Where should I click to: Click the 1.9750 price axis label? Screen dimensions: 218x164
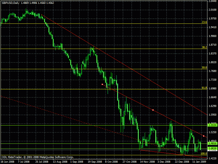pyautogui.click(x=212, y=19)
